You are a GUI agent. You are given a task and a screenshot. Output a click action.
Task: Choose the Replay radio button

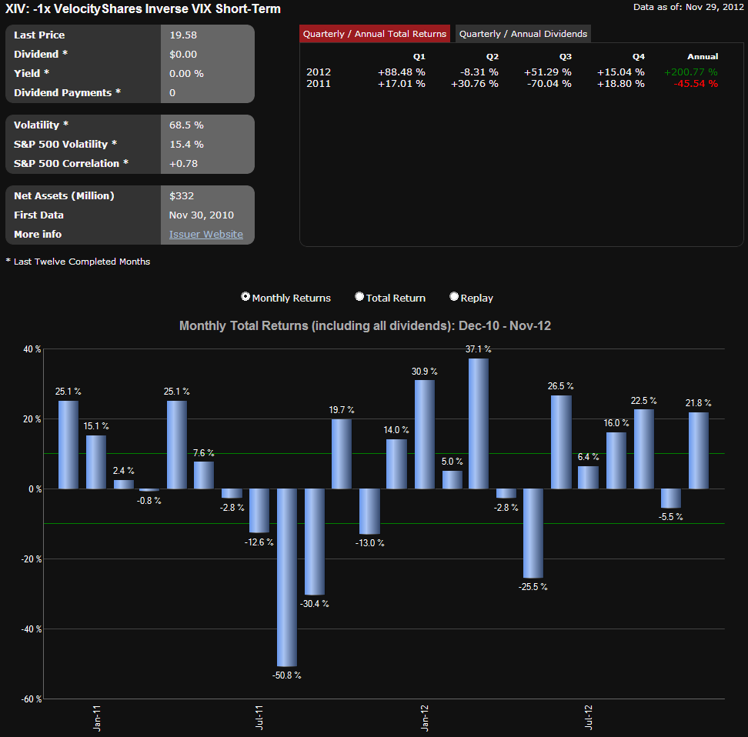[454, 297]
